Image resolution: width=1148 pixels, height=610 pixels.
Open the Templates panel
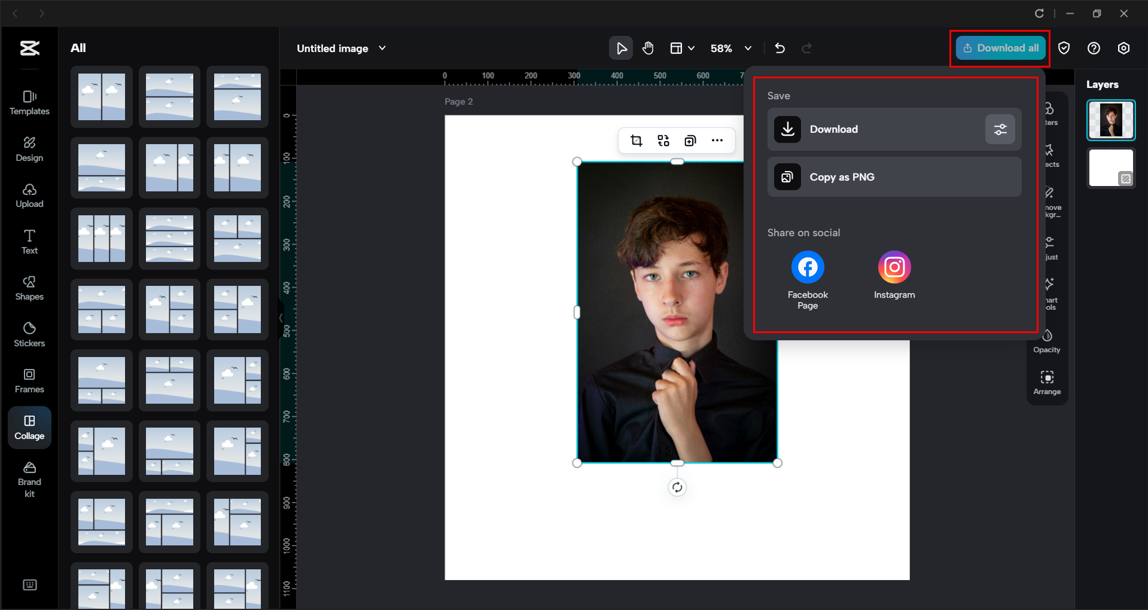coord(29,102)
